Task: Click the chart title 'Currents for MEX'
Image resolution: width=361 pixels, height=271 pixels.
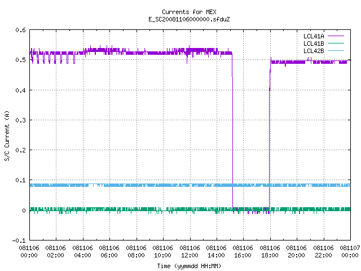Action: pos(189,12)
